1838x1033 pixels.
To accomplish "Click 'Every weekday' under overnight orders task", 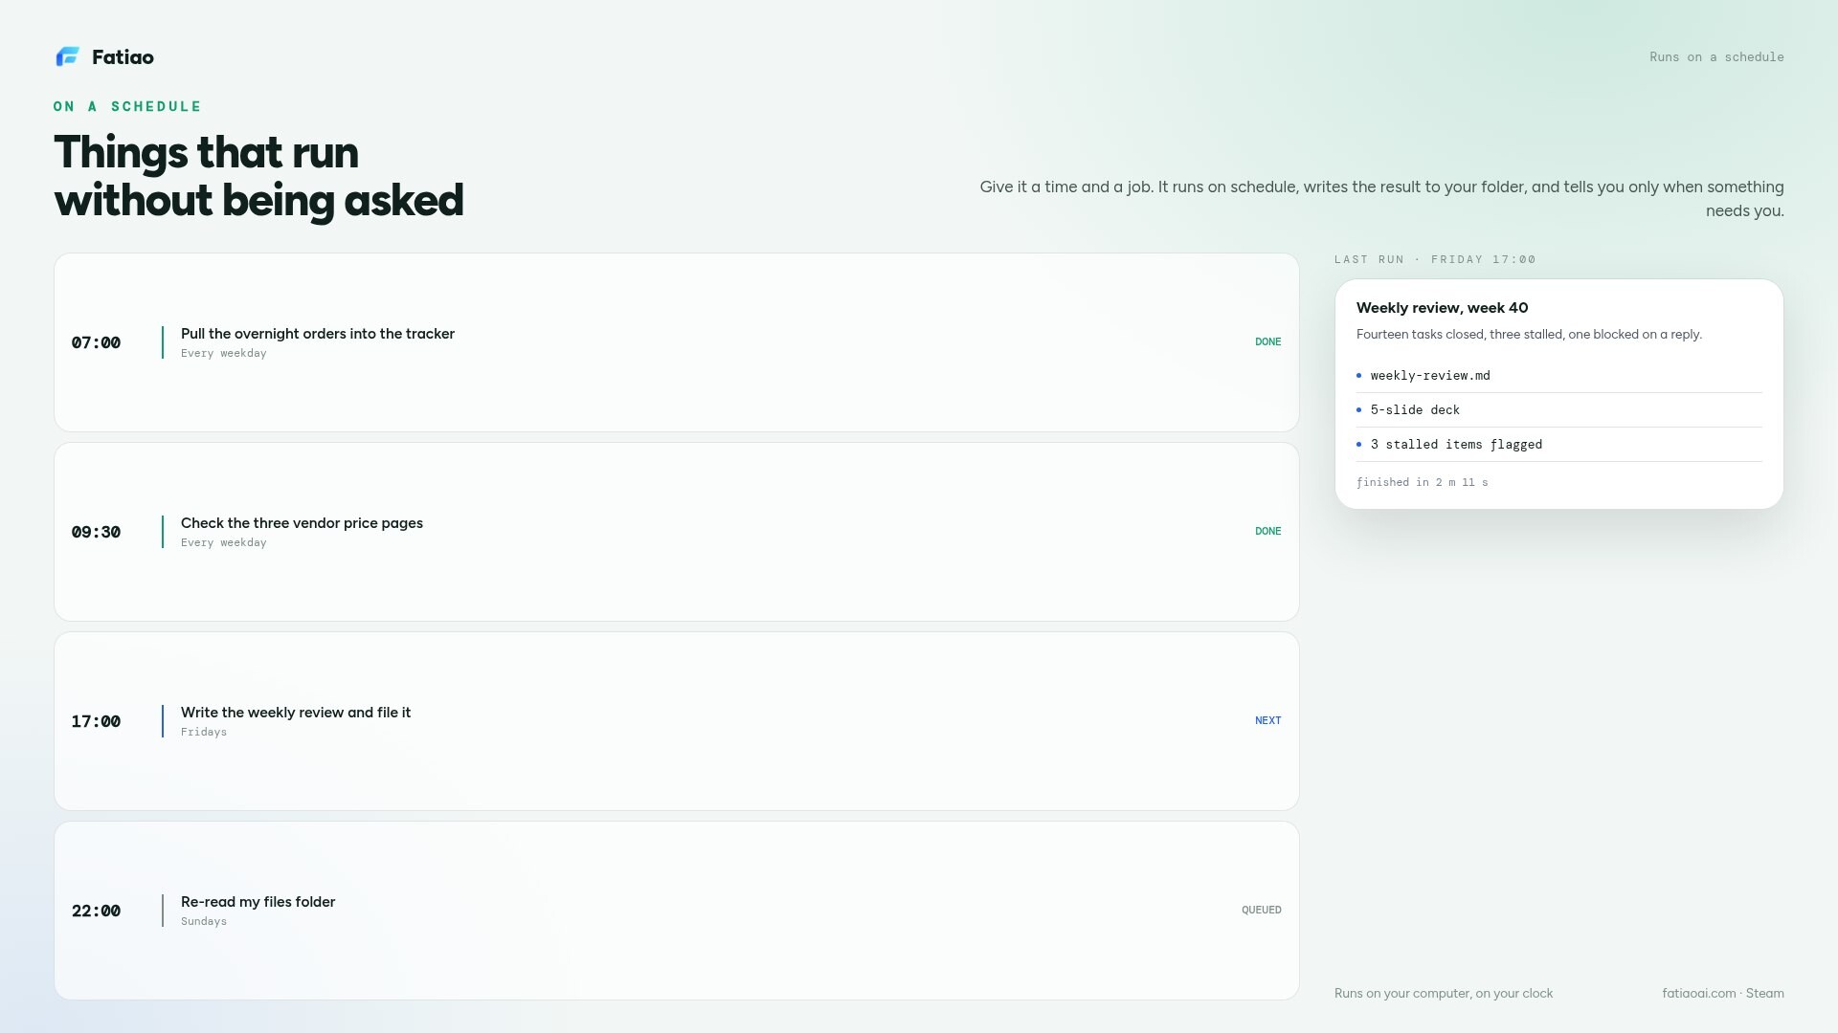I will point(224,353).
